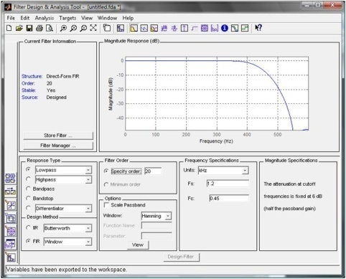This screenshot has width=346, height=279.
Task: Click the filter order value field
Action: 153,171
